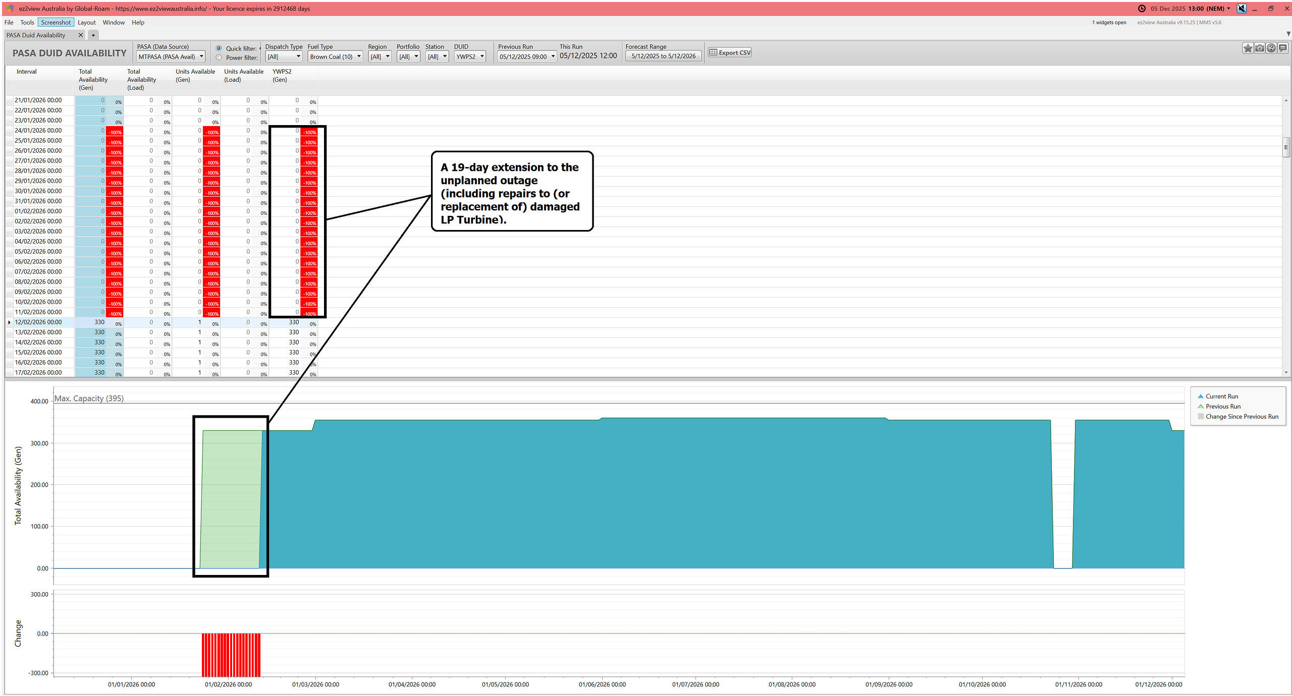The image size is (1292, 696).
Task: Click the Export CSV button
Action: pyautogui.click(x=730, y=52)
